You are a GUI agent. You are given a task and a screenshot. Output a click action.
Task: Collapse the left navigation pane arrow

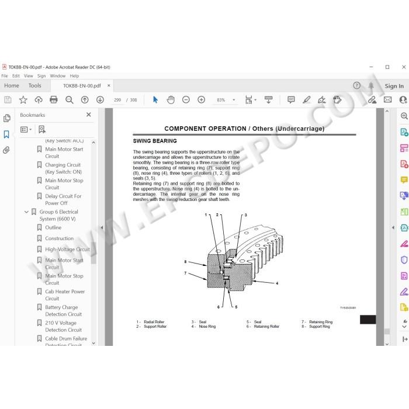(x=102, y=227)
